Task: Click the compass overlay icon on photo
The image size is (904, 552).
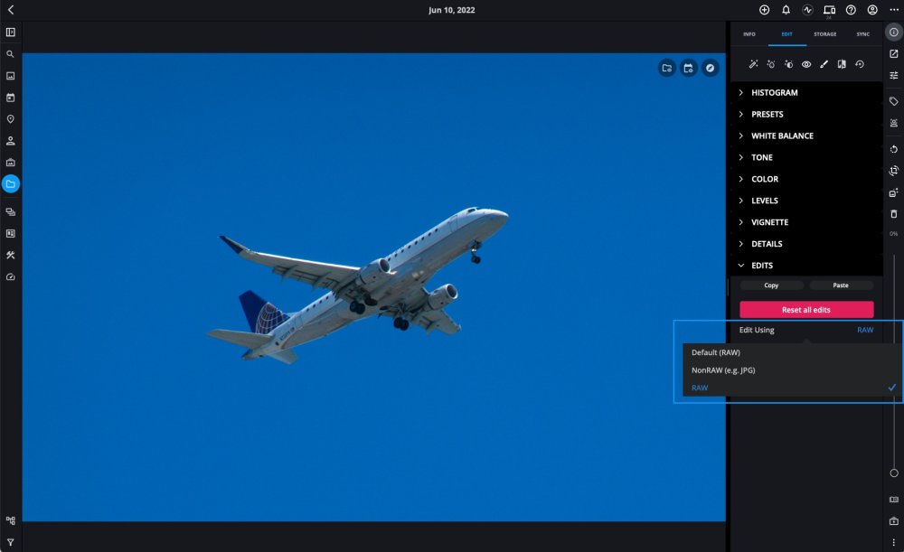Action: (x=711, y=68)
